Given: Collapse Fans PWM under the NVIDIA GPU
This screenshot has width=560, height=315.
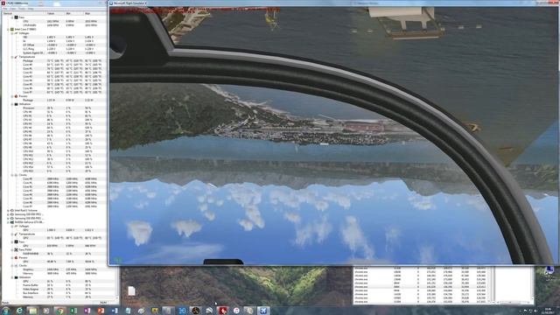Looking at the screenshot, I should [x=12, y=249].
